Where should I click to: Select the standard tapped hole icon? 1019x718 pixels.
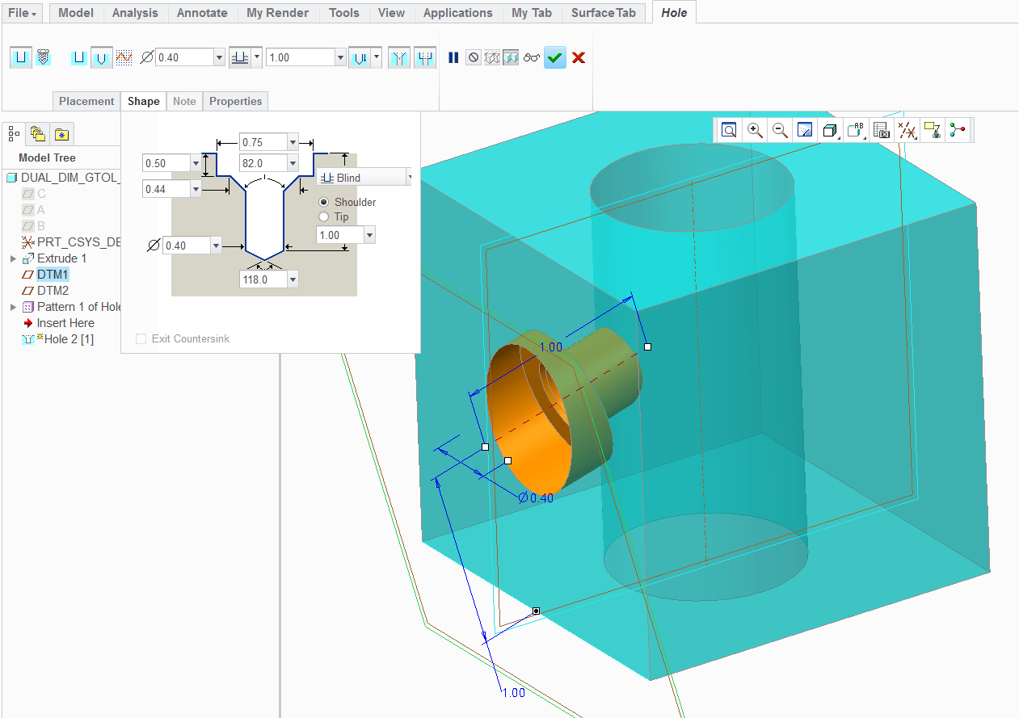[44, 57]
